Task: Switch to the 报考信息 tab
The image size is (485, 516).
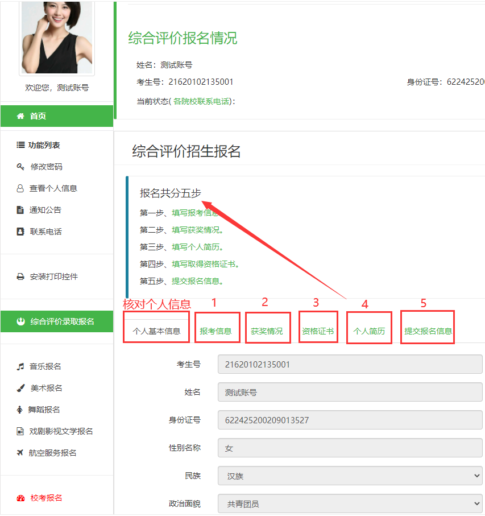Action: click(x=216, y=331)
